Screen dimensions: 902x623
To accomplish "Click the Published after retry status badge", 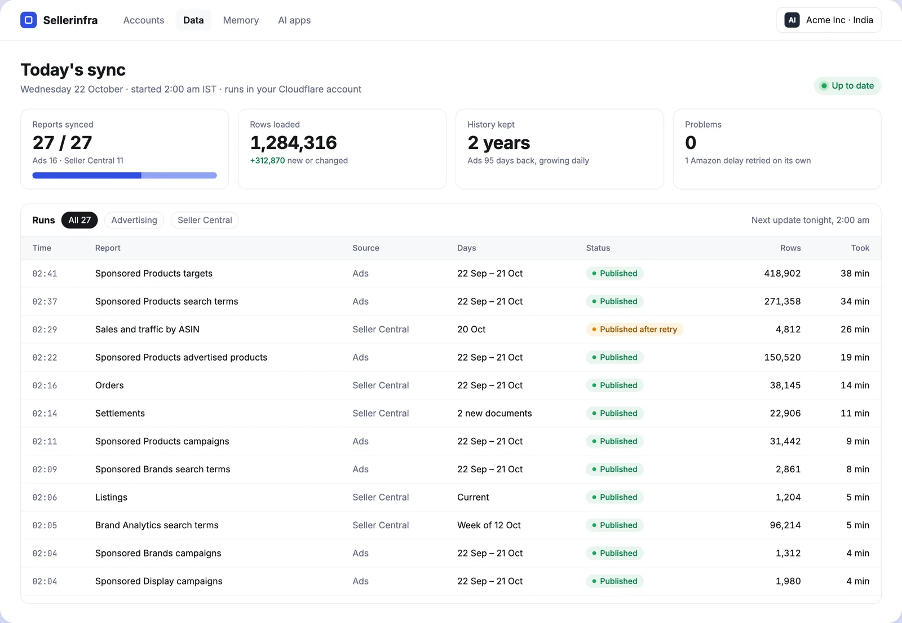I will tap(635, 330).
